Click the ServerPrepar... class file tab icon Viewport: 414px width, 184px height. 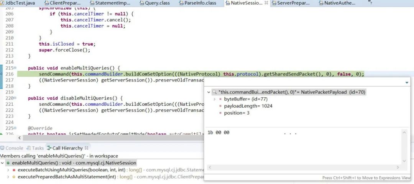[274, 3]
